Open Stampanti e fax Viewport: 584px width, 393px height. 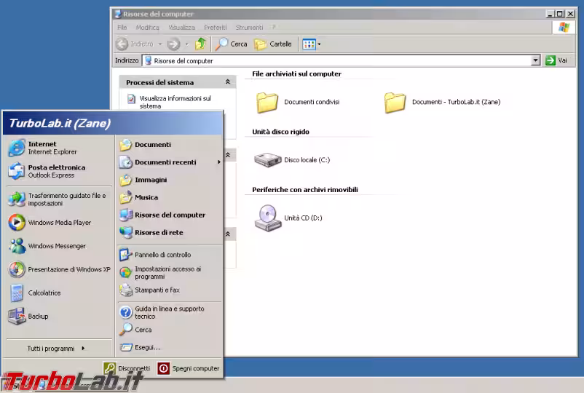(156, 290)
